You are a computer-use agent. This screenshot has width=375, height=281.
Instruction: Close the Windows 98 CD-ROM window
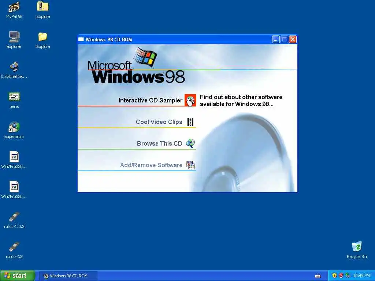pos(293,40)
